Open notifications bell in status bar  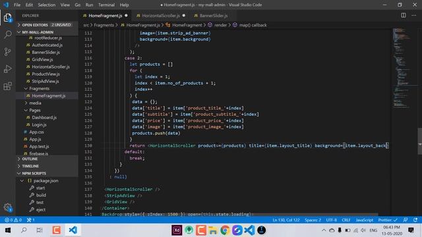point(415,220)
